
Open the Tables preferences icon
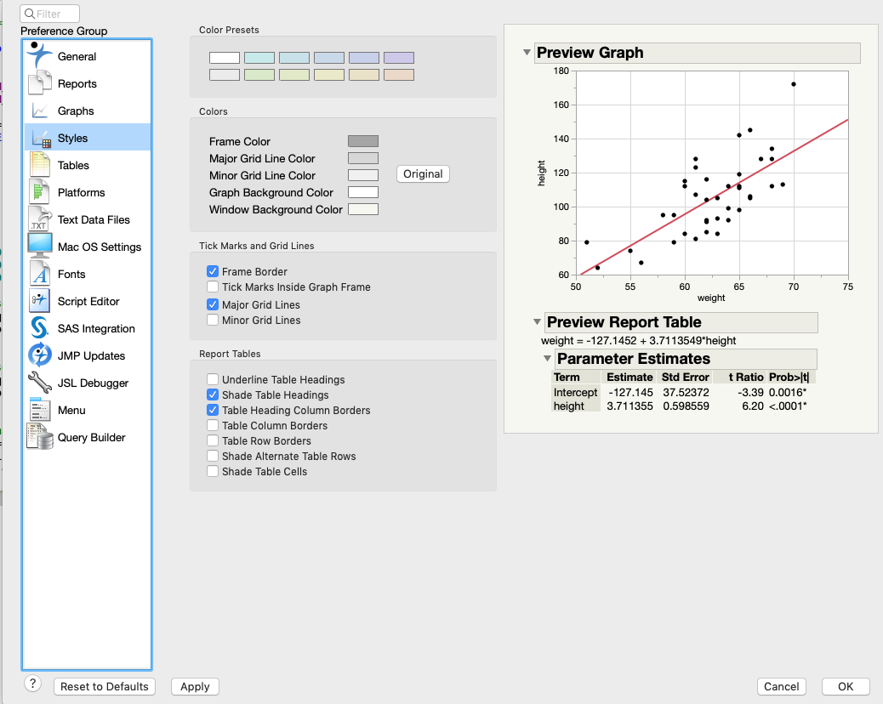tap(40, 164)
